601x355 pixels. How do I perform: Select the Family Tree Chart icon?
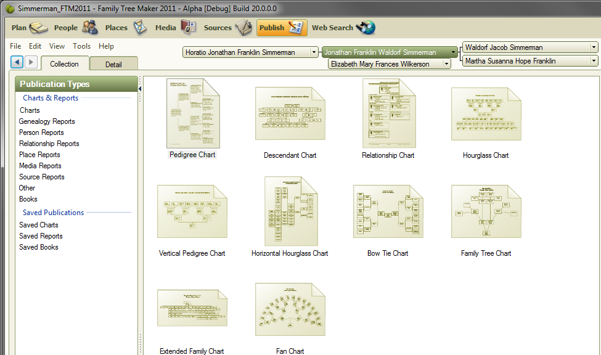click(x=486, y=211)
